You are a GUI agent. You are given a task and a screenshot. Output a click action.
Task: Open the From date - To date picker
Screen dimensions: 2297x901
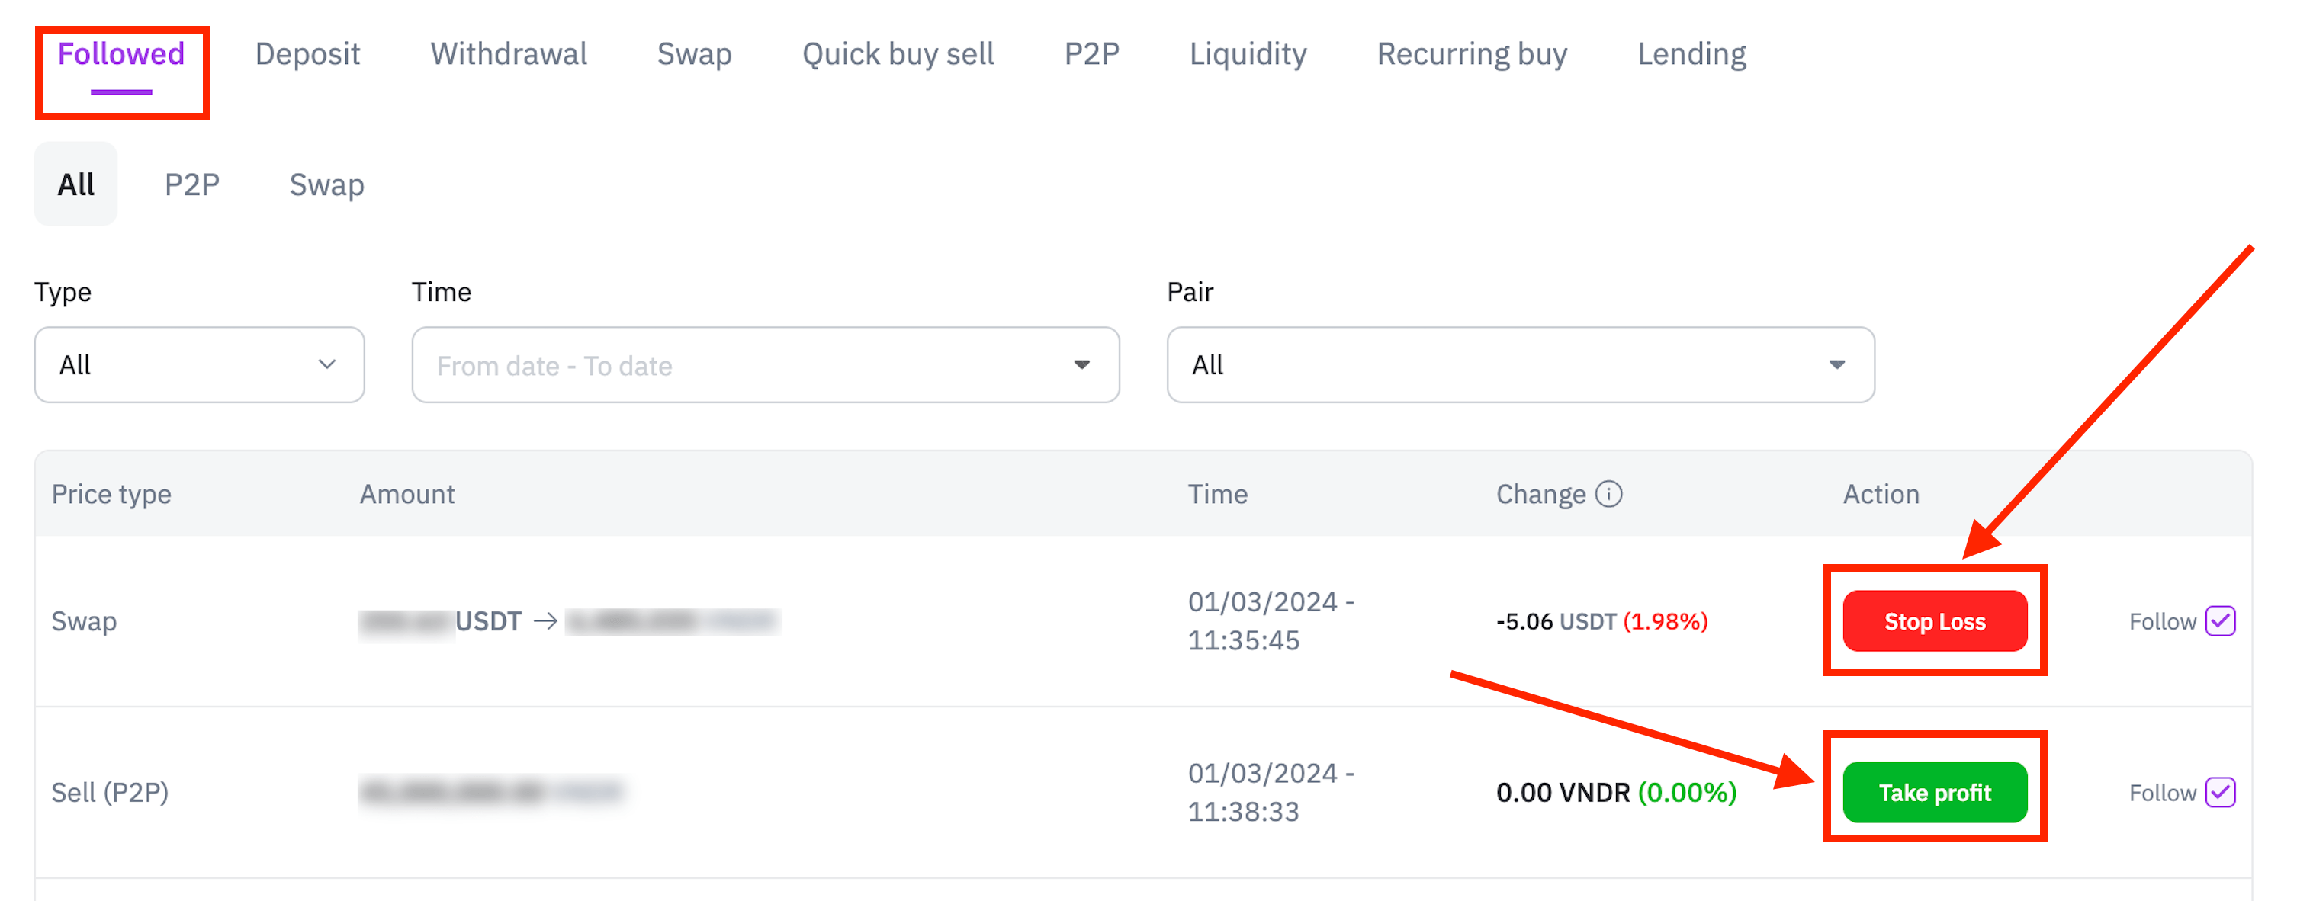pyautogui.click(x=766, y=364)
